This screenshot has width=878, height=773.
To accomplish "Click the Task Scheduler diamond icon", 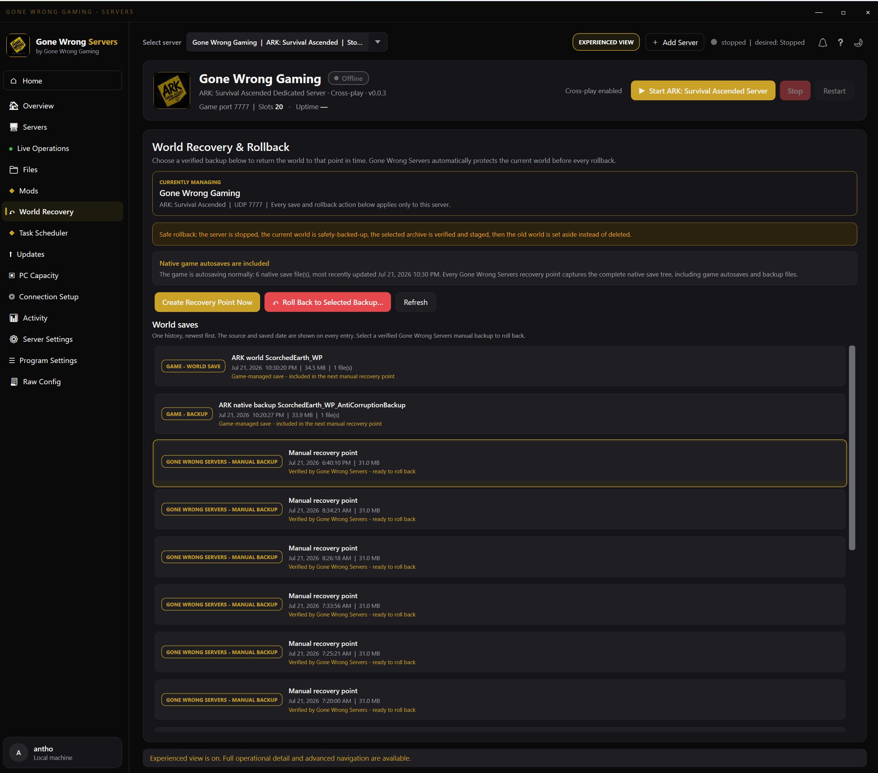I will coord(12,233).
